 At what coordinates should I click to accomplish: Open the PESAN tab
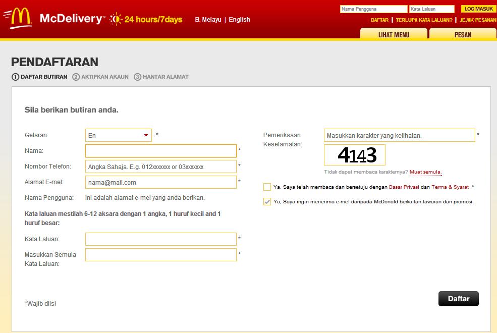(x=463, y=34)
